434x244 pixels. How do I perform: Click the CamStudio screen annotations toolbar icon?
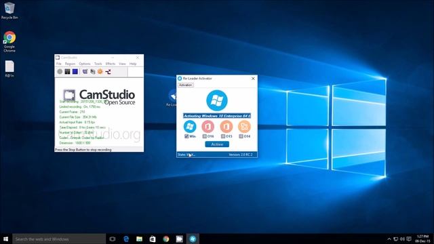(93, 72)
